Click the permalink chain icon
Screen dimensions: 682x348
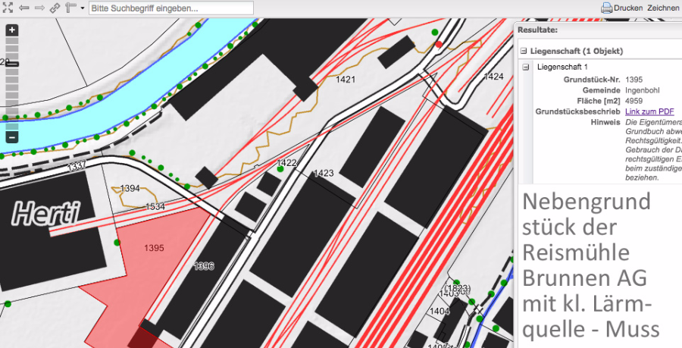click(55, 8)
